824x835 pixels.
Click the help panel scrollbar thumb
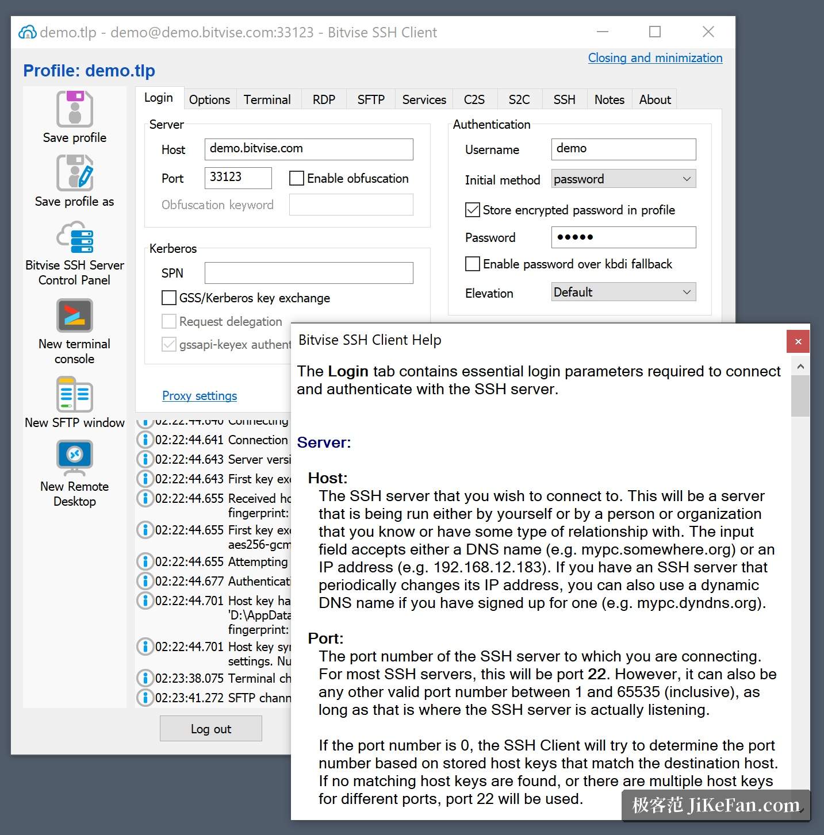[x=800, y=395]
